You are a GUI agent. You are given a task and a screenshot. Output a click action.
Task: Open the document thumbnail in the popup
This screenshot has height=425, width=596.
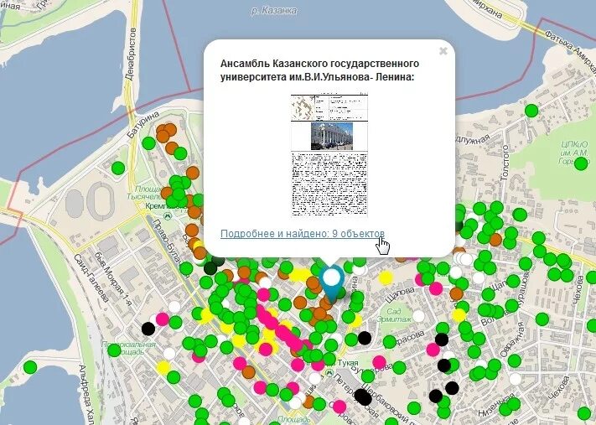[x=329, y=154]
